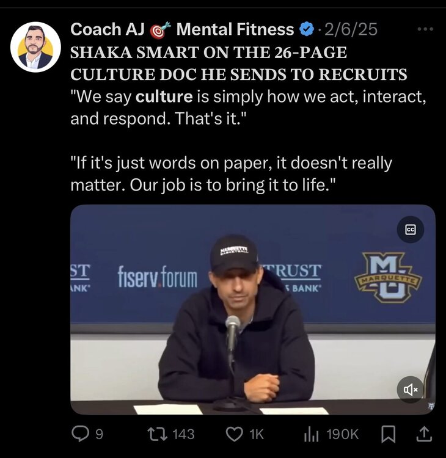Screen dimensions: 446x458
Task: Bookmark this post
Action: point(387,434)
